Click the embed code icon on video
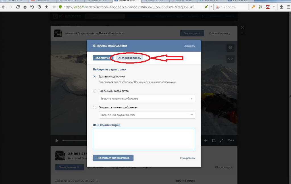The height and width of the screenshot is (184, 291). pos(230,59)
